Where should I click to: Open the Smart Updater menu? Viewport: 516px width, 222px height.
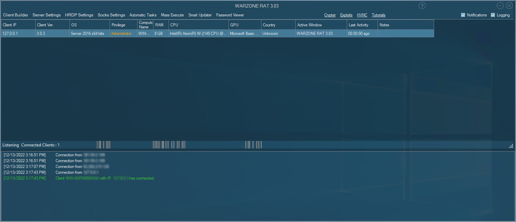[200, 15]
